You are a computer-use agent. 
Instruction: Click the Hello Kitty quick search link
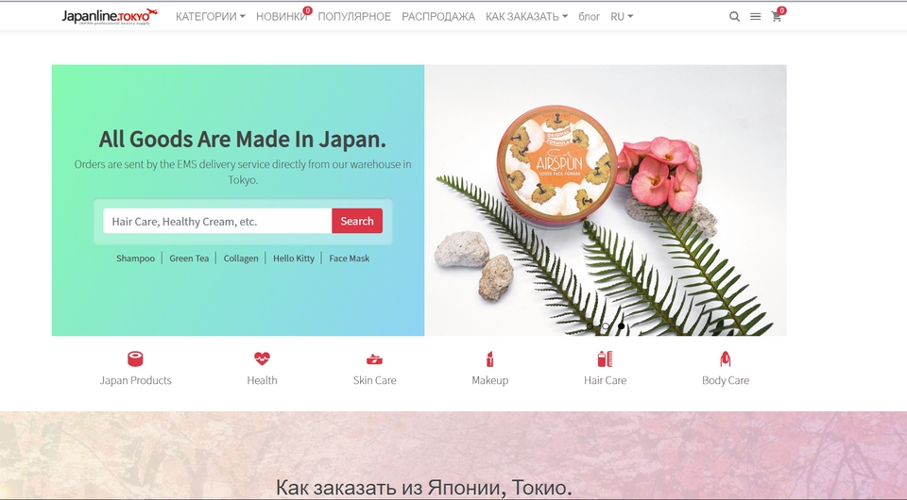pyautogui.click(x=294, y=258)
